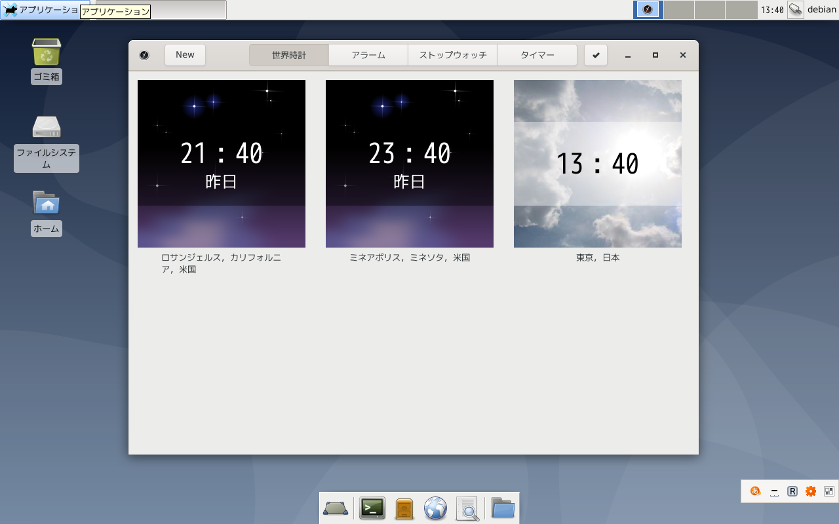This screenshot has width=839, height=524.
Task: Launch the web browser from the dock
Action: pyautogui.click(x=436, y=508)
